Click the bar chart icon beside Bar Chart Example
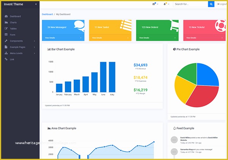This screenshot has width=228, height=160. 49,49
